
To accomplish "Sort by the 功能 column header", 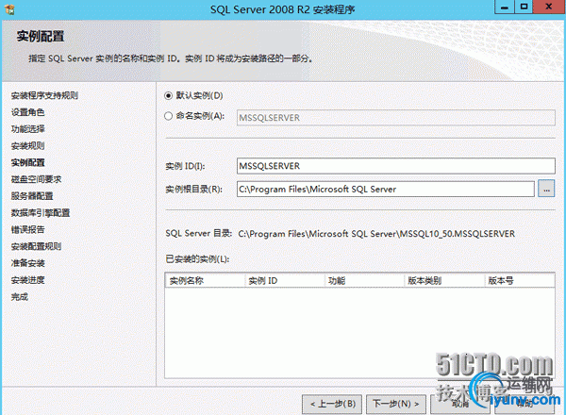I will (364, 280).
